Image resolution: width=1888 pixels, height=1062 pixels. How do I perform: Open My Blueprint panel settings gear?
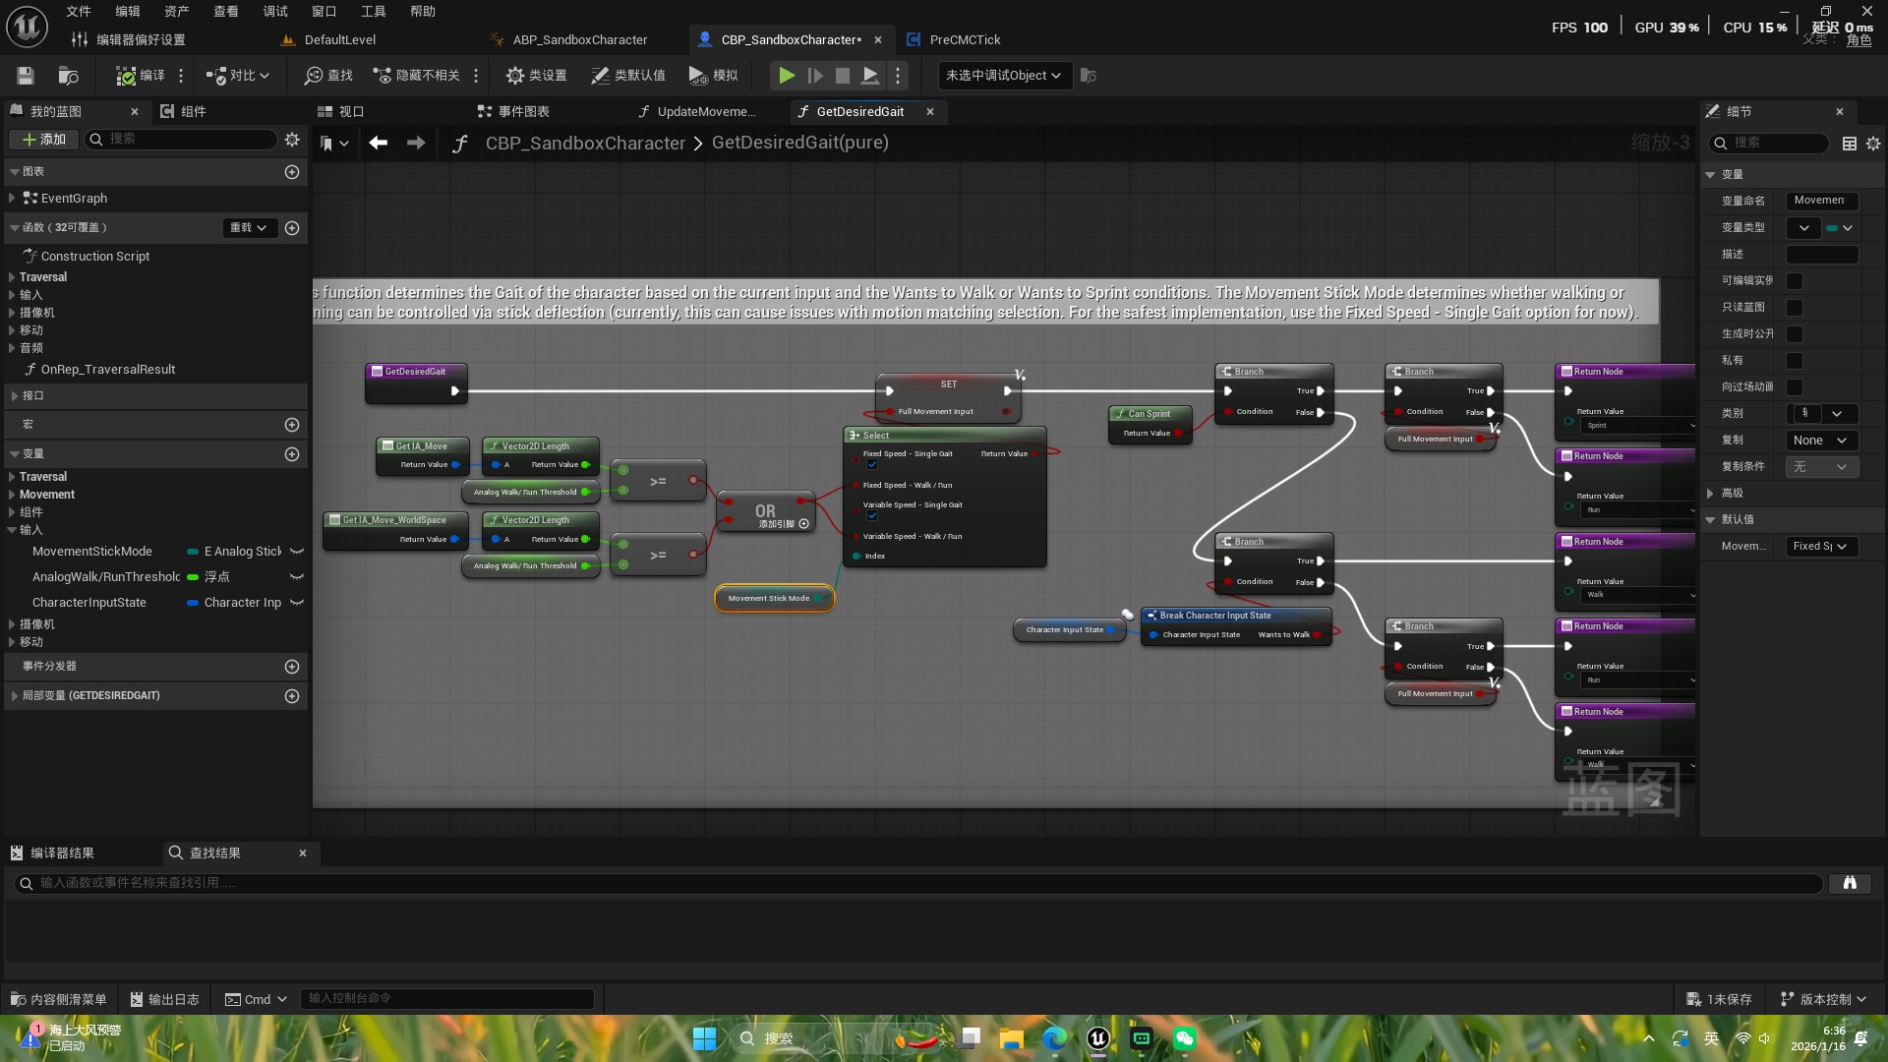coord(292,140)
